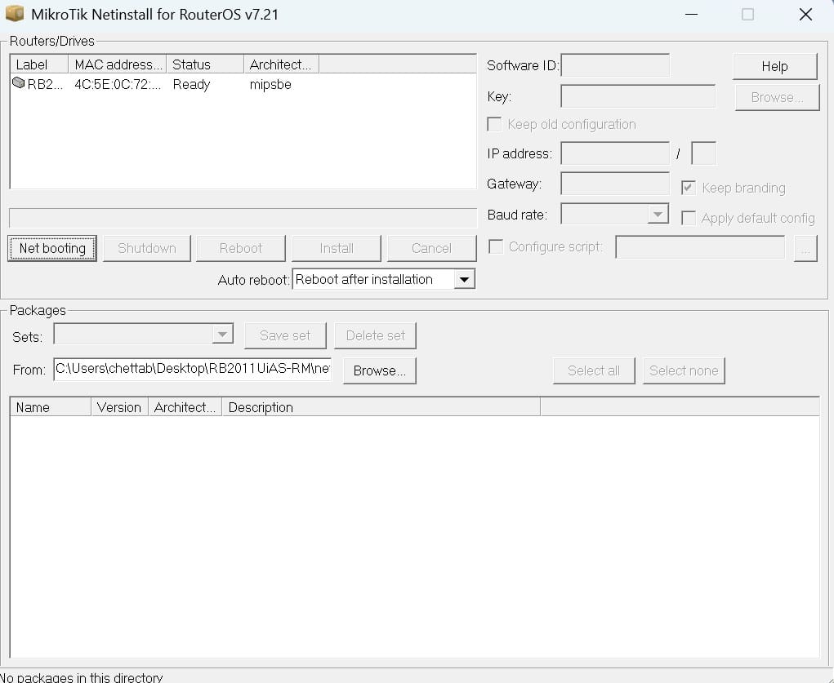The height and width of the screenshot is (683, 834).
Task: Open the Help button
Action: point(775,66)
